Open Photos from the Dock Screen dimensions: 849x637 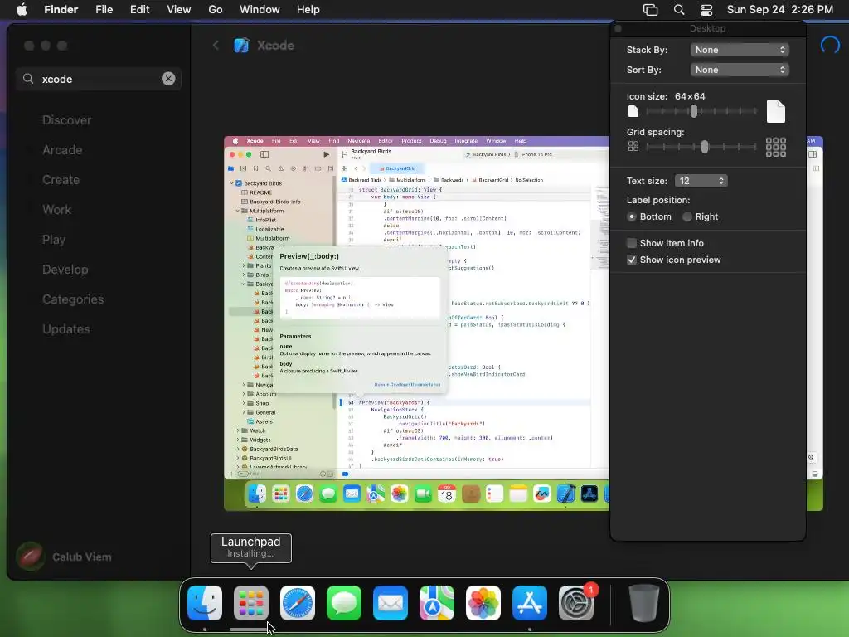(x=483, y=603)
